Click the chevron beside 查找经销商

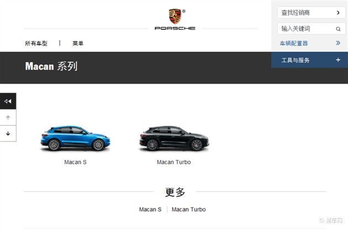coord(338,13)
